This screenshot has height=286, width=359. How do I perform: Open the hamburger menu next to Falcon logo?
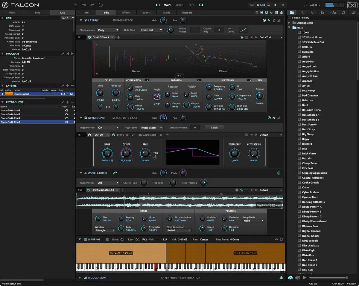(x=75, y=5)
